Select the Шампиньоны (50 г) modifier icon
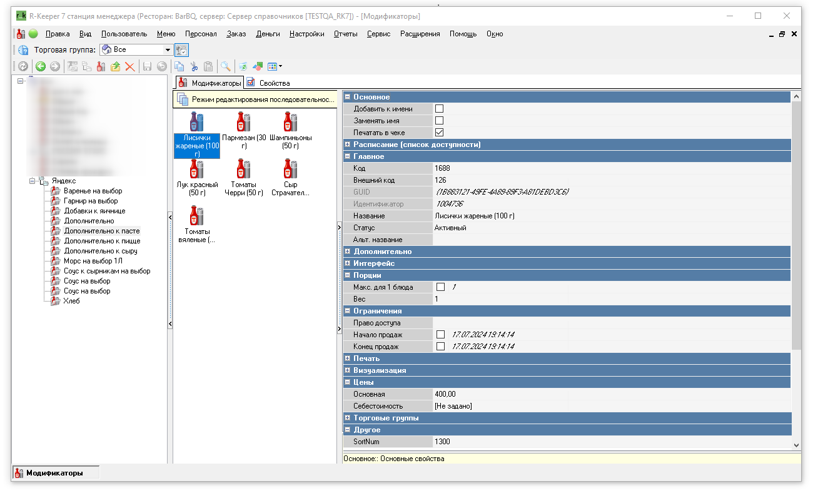This screenshot has height=493, width=813. [290, 121]
